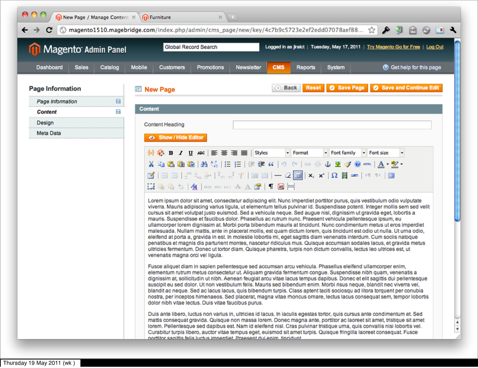Apply the highlight background color swatch
This screenshot has width=478, height=368.
tap(395, 164)
